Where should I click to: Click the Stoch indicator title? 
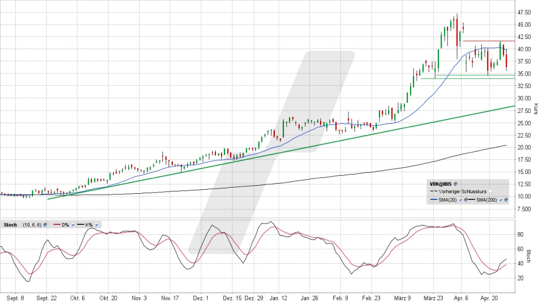(x=10, y=225)
